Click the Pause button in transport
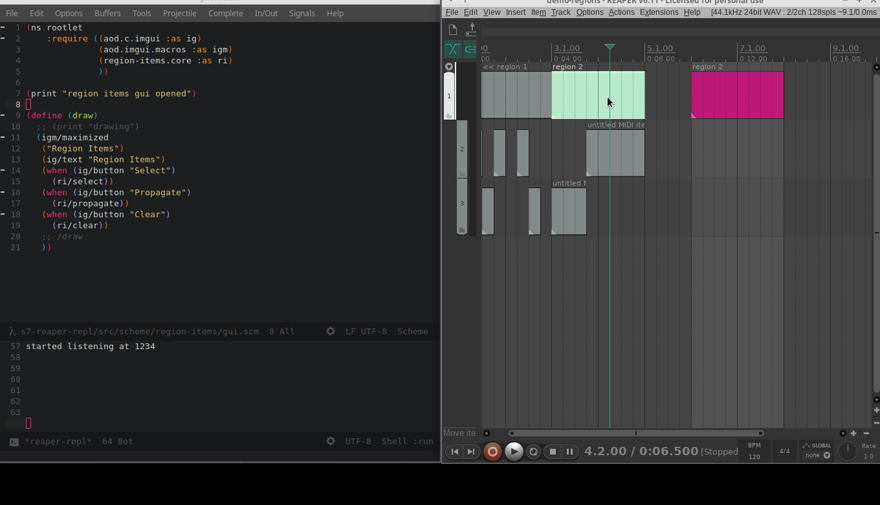The height and width of the screenshot is (505, 880). pyautogui.click(x=569, y=451)
